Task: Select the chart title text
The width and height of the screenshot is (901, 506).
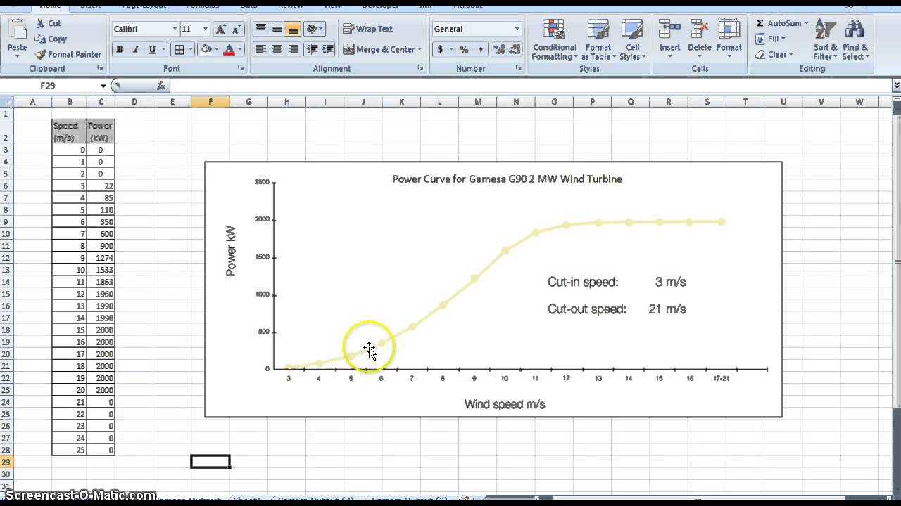Action: (x=507, y=179)
